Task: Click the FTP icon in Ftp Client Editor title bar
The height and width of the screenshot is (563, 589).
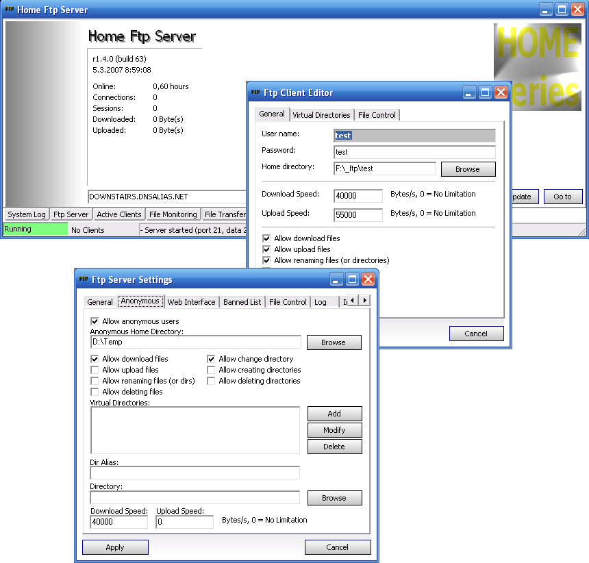Action: (x=255, y=92)
